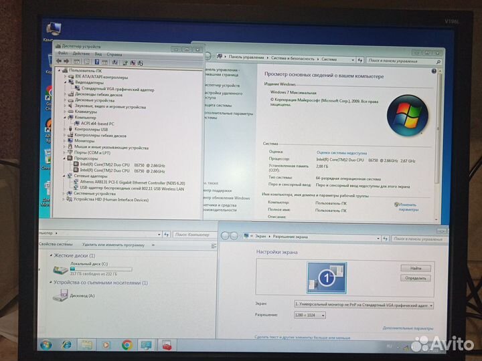Open Windows Media Player taskbar icon
482x361 pixels.
click(106, 345)
